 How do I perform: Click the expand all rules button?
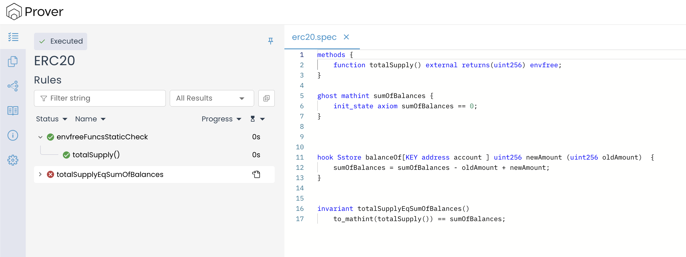(x=266, y=98)
